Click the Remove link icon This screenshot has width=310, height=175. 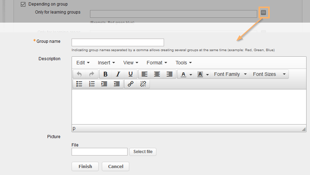(x=143, y=84)
